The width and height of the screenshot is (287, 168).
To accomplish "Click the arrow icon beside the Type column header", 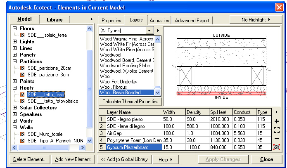I will (277, 112).
